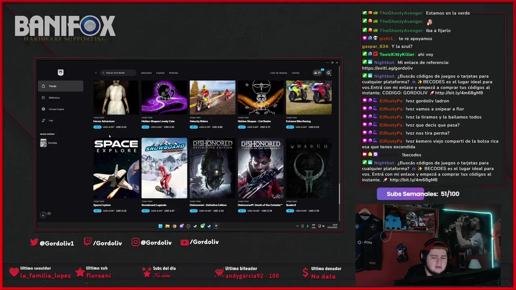
Task: Click discount badge under Horror Adventure
Action: pos(97,127)
